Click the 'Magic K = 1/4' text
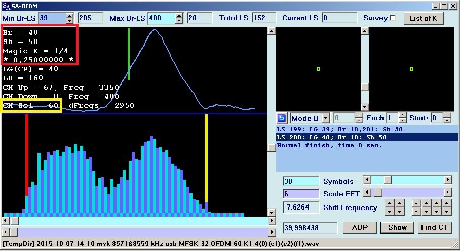 pyautogui.click(x=35, y=51)
